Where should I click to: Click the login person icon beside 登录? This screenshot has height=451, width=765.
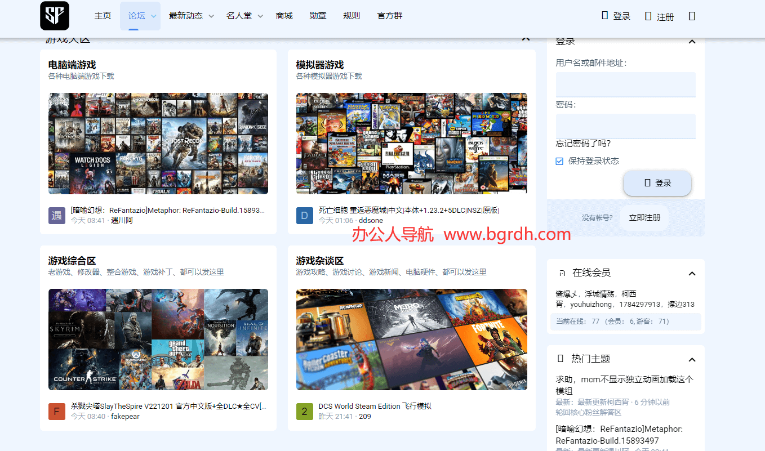pyautogui.click(x=605, y=16)
